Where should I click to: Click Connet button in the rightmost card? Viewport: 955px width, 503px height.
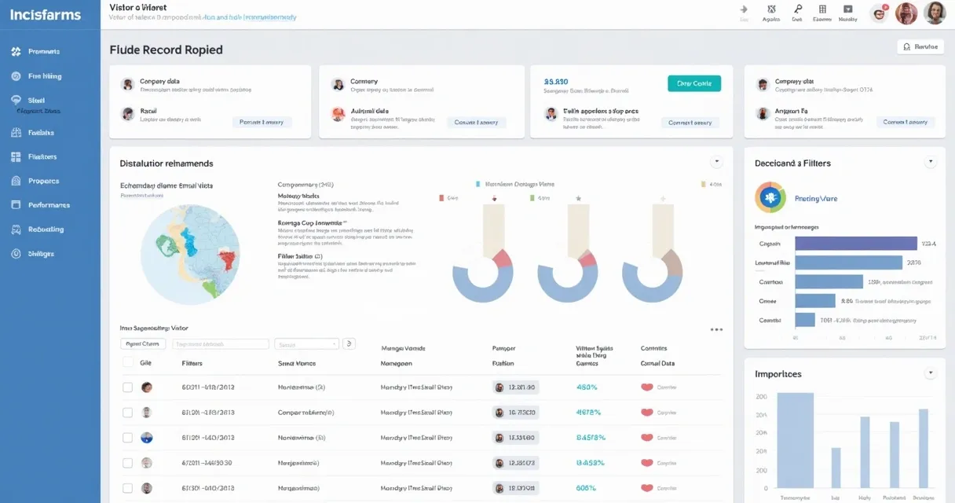click(x=906, y=122)
